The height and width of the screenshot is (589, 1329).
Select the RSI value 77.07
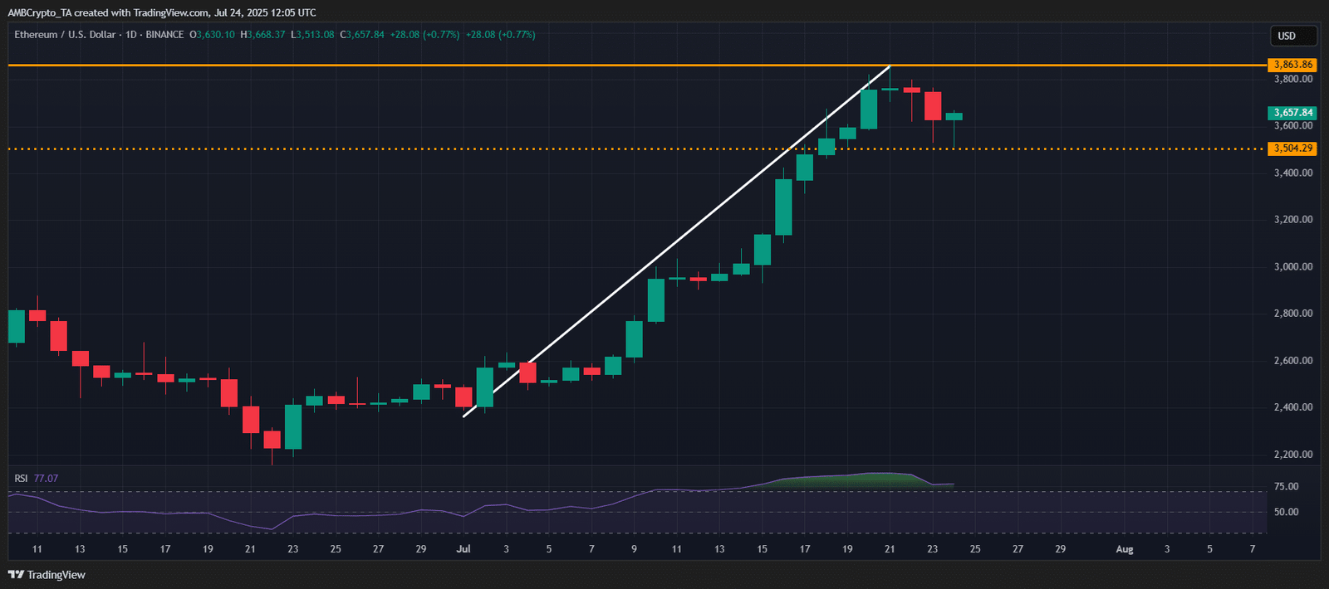click(47, 479)
